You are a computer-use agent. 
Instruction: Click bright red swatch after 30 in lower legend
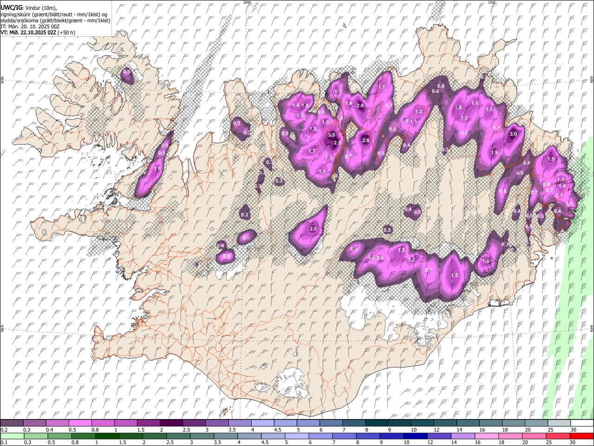point(581,436)
